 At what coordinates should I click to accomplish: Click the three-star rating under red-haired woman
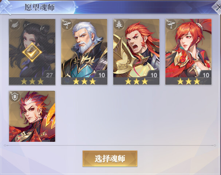click(188, 81)
